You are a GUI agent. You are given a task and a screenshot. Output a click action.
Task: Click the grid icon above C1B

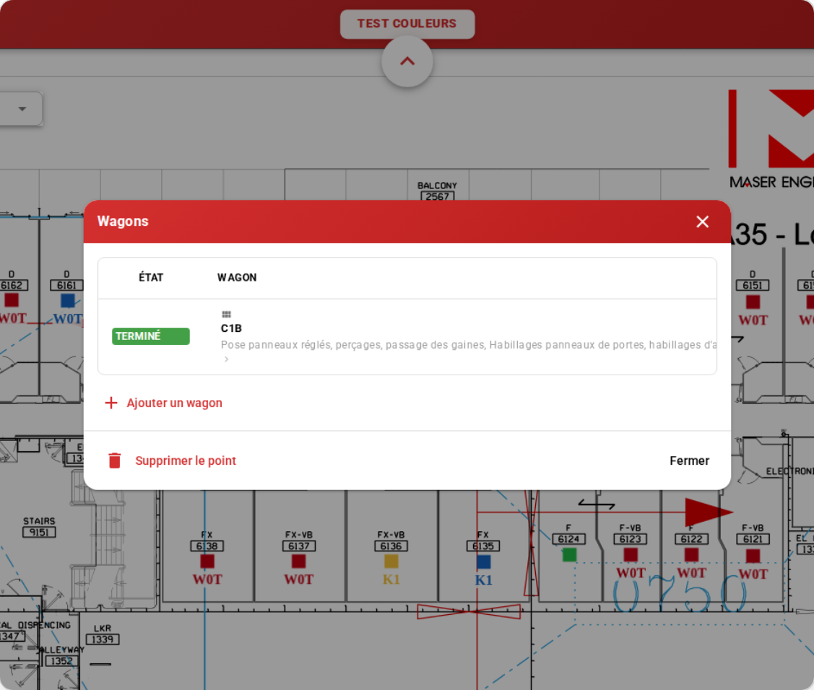[x=226, y=315]
